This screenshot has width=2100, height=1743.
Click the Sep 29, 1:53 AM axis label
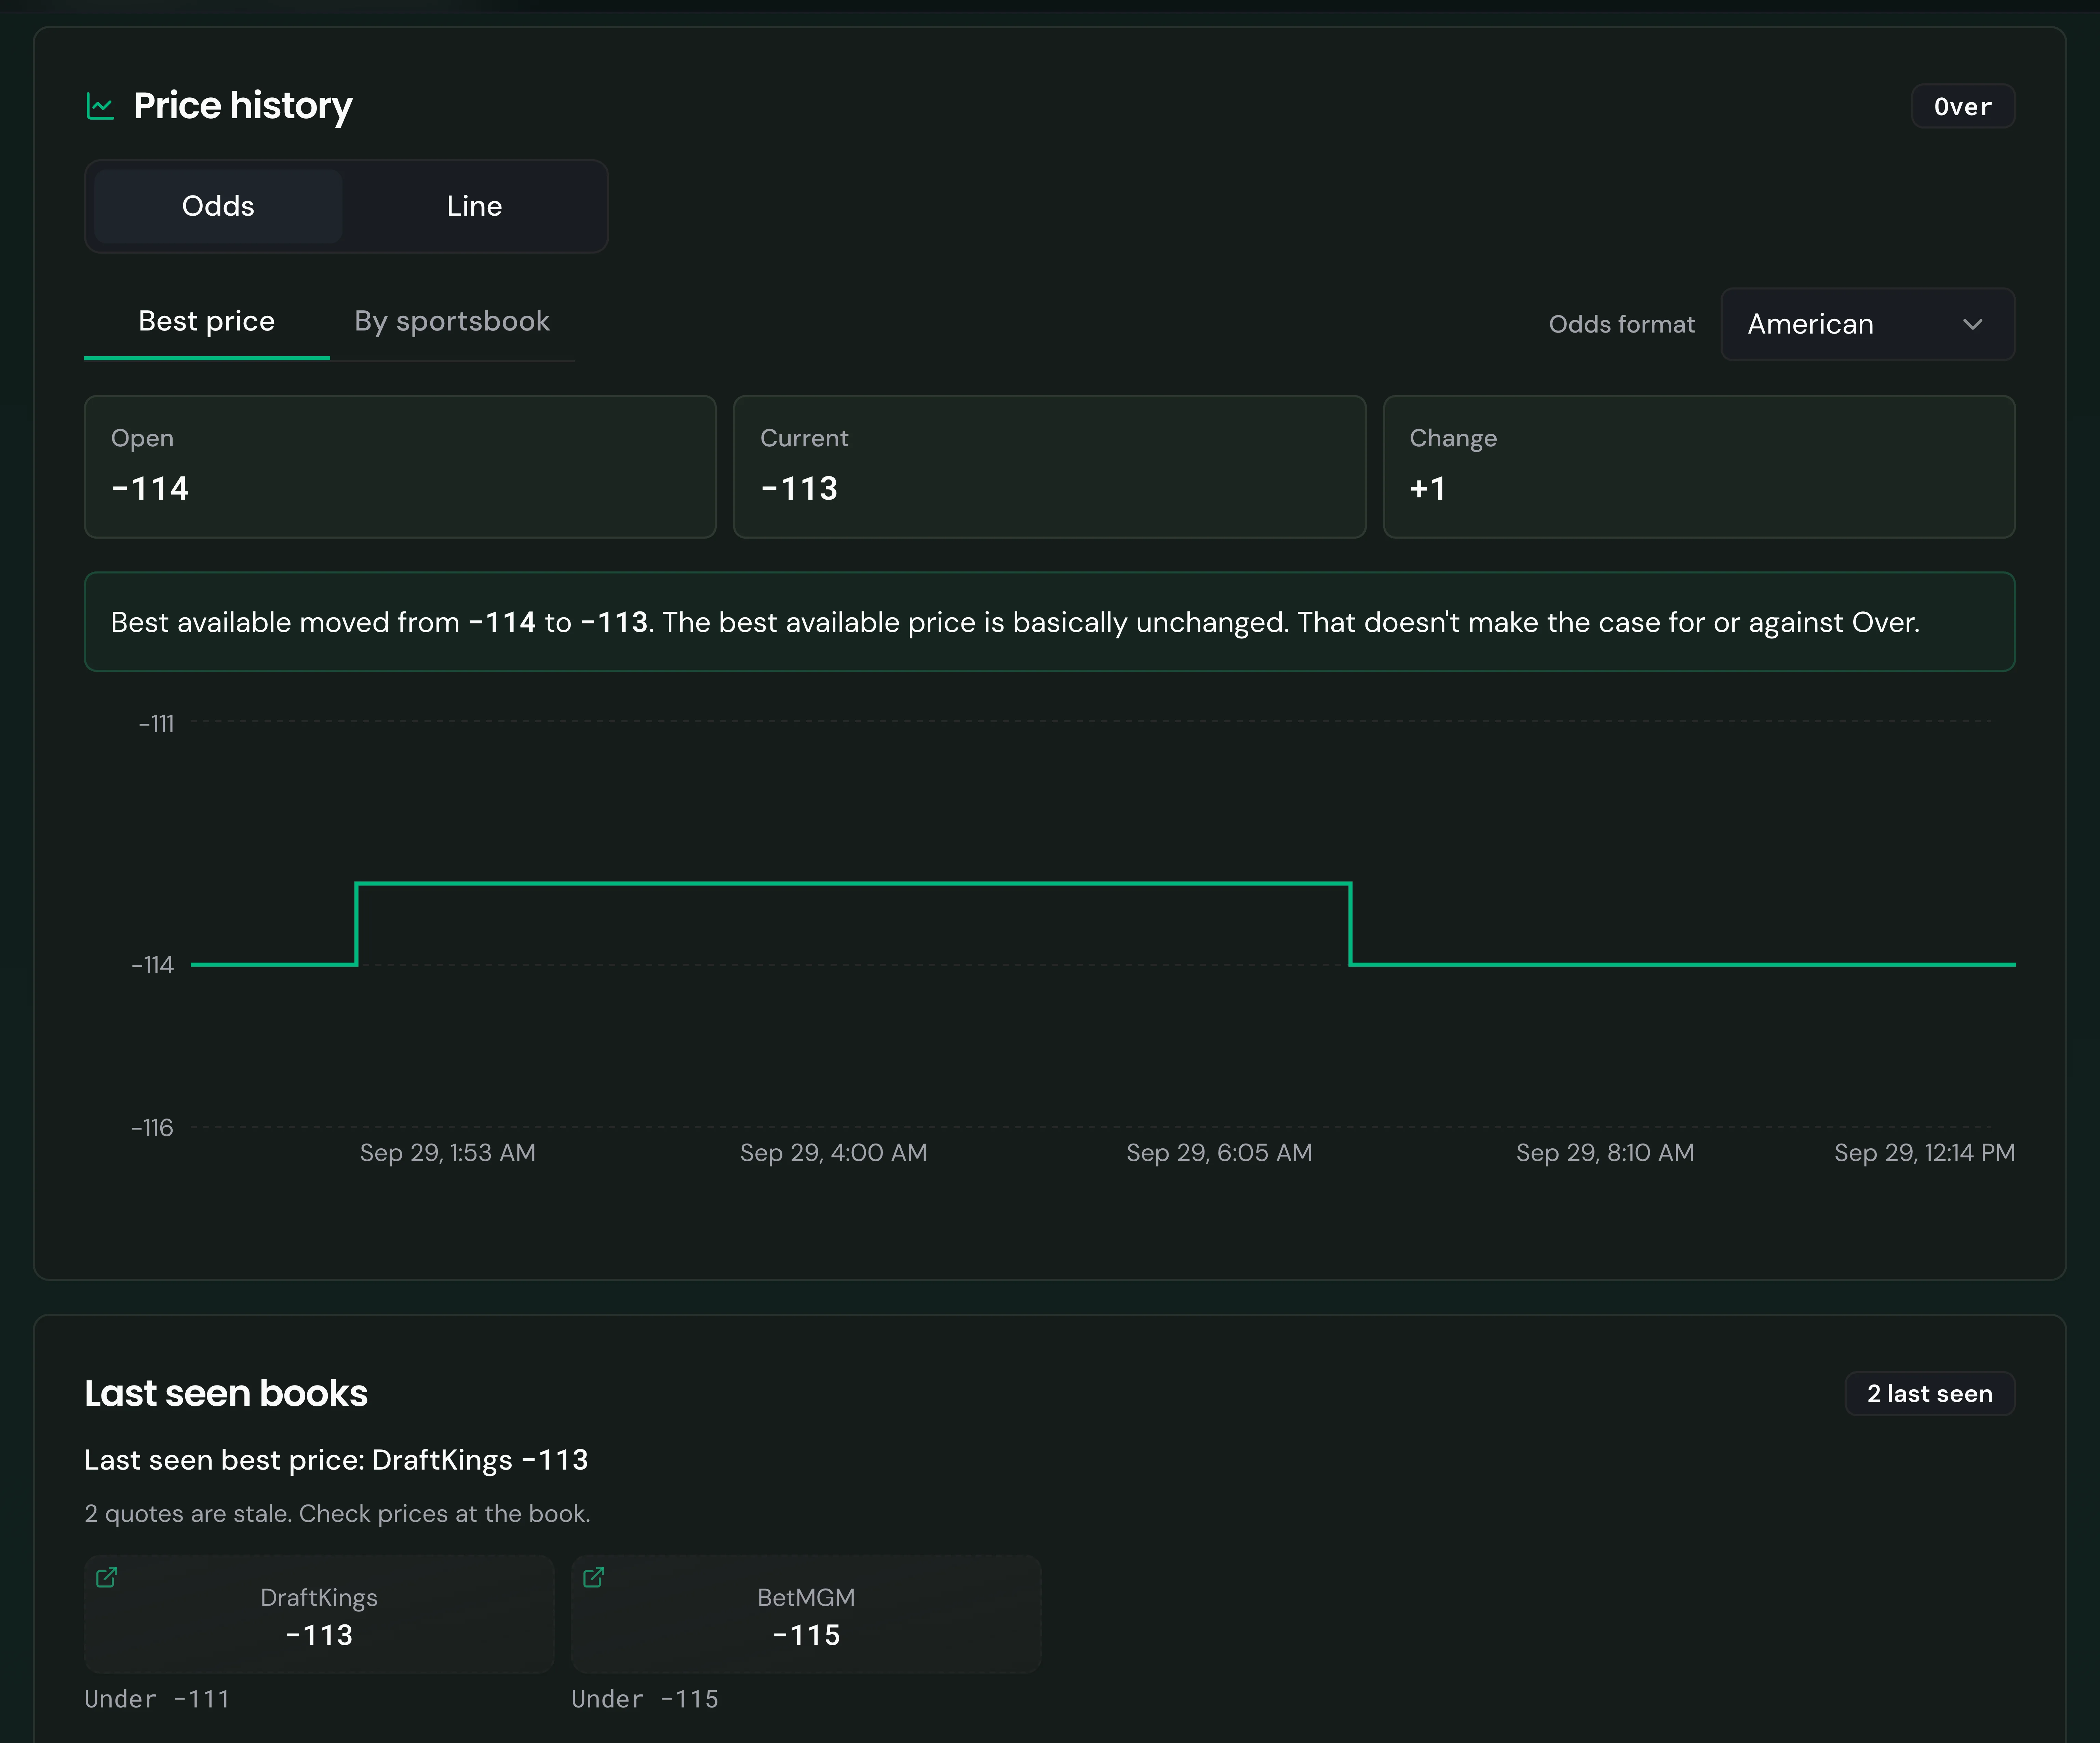(448, 1153)
